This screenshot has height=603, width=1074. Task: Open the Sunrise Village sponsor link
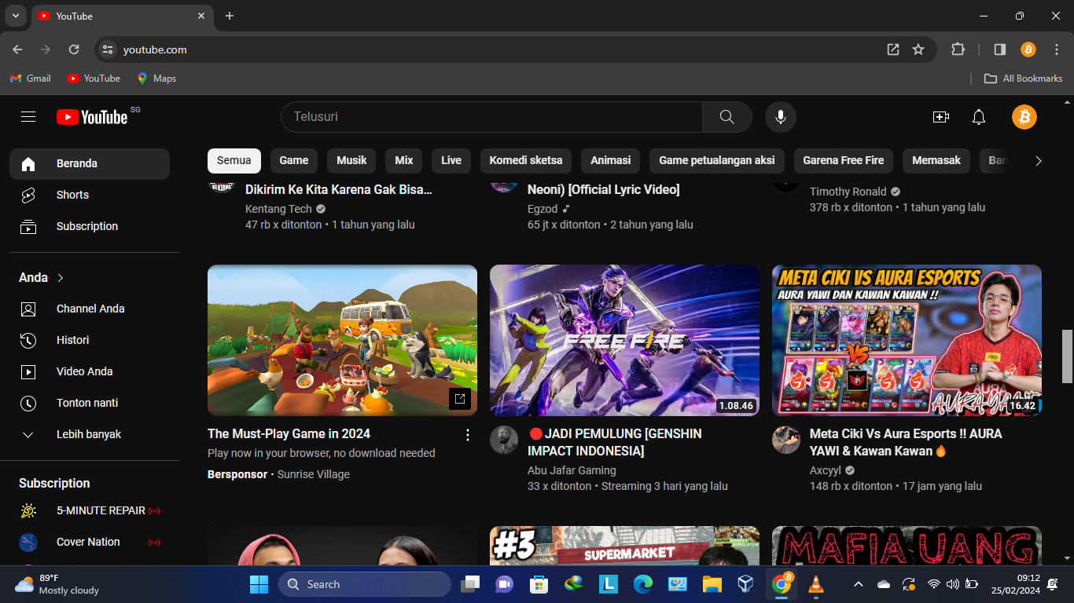coord(314,474)
